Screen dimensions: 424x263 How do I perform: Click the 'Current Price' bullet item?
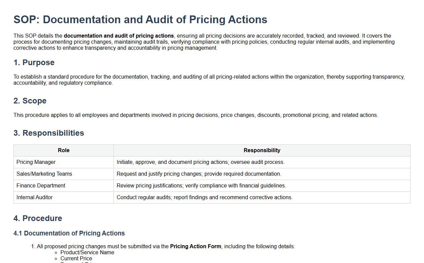coord(76,259)
